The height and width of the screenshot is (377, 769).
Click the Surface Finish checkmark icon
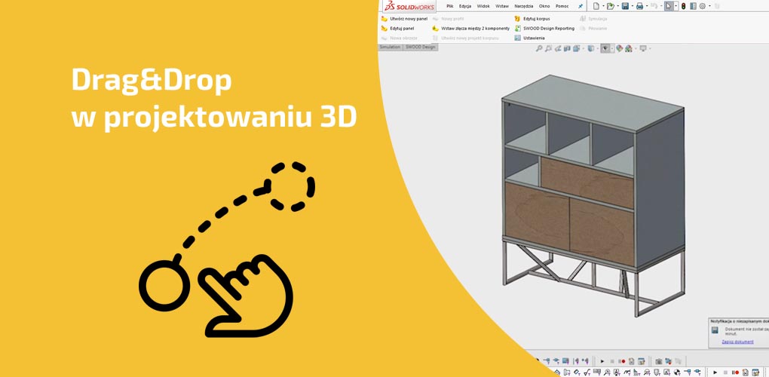pos(586,372)
